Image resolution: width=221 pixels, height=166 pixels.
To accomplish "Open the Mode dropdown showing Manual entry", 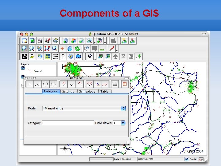I will point(84,109).
